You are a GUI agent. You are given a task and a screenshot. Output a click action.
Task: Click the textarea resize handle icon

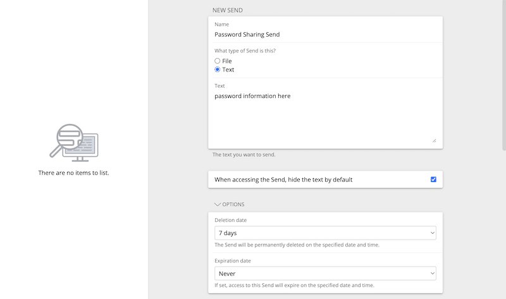tap(434, 140)
